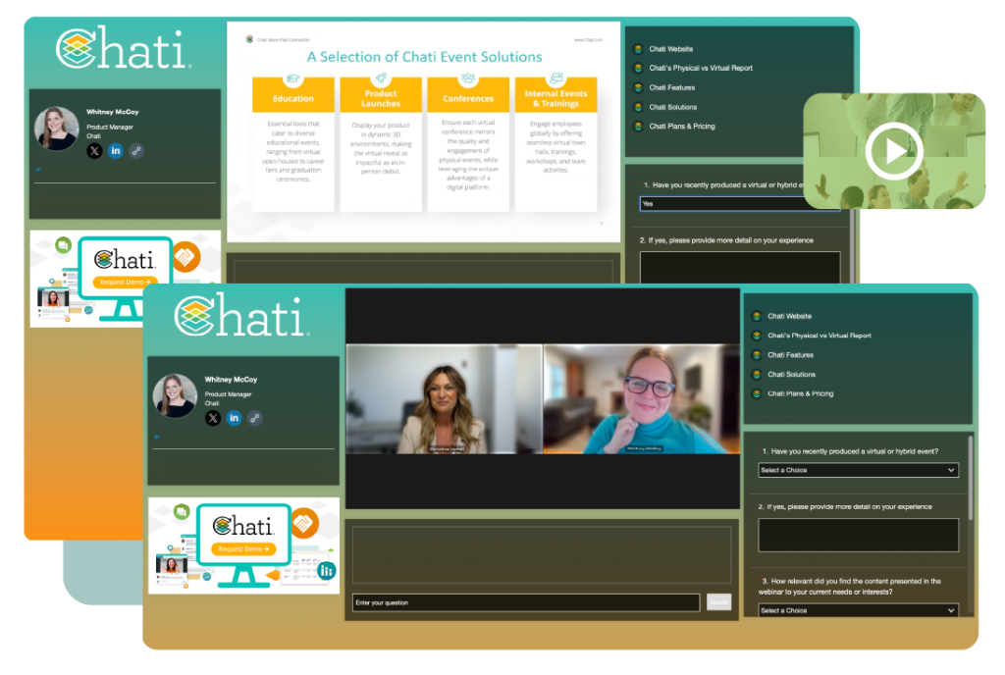Viewport: 1005px width, 675px height.
Task: Click question 2 text area in back window
Action: 740,267
